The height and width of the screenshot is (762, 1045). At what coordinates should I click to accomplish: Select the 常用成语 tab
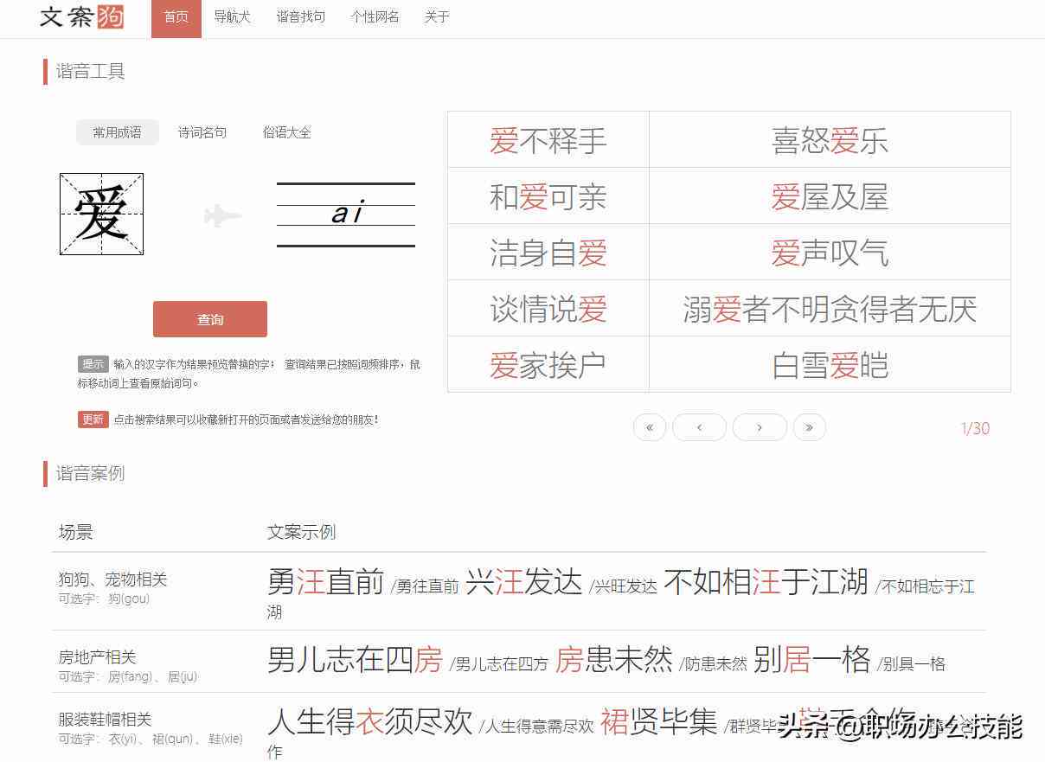tap(118, 132)
